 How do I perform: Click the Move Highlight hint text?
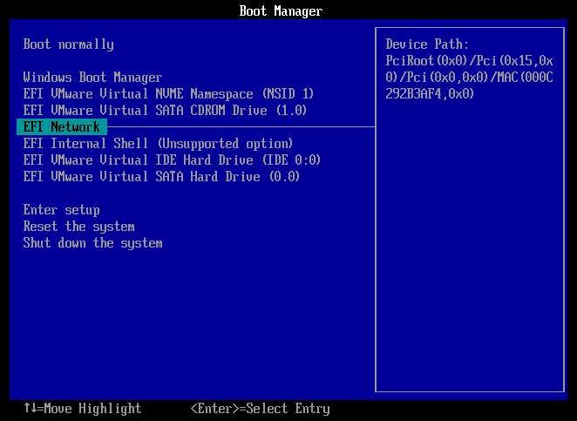tap(92, 409)
